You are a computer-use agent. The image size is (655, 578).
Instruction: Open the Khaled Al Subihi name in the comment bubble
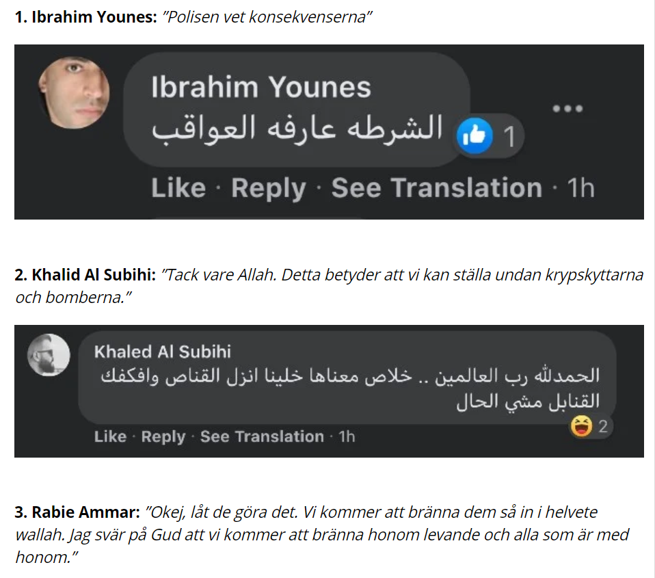163,352
